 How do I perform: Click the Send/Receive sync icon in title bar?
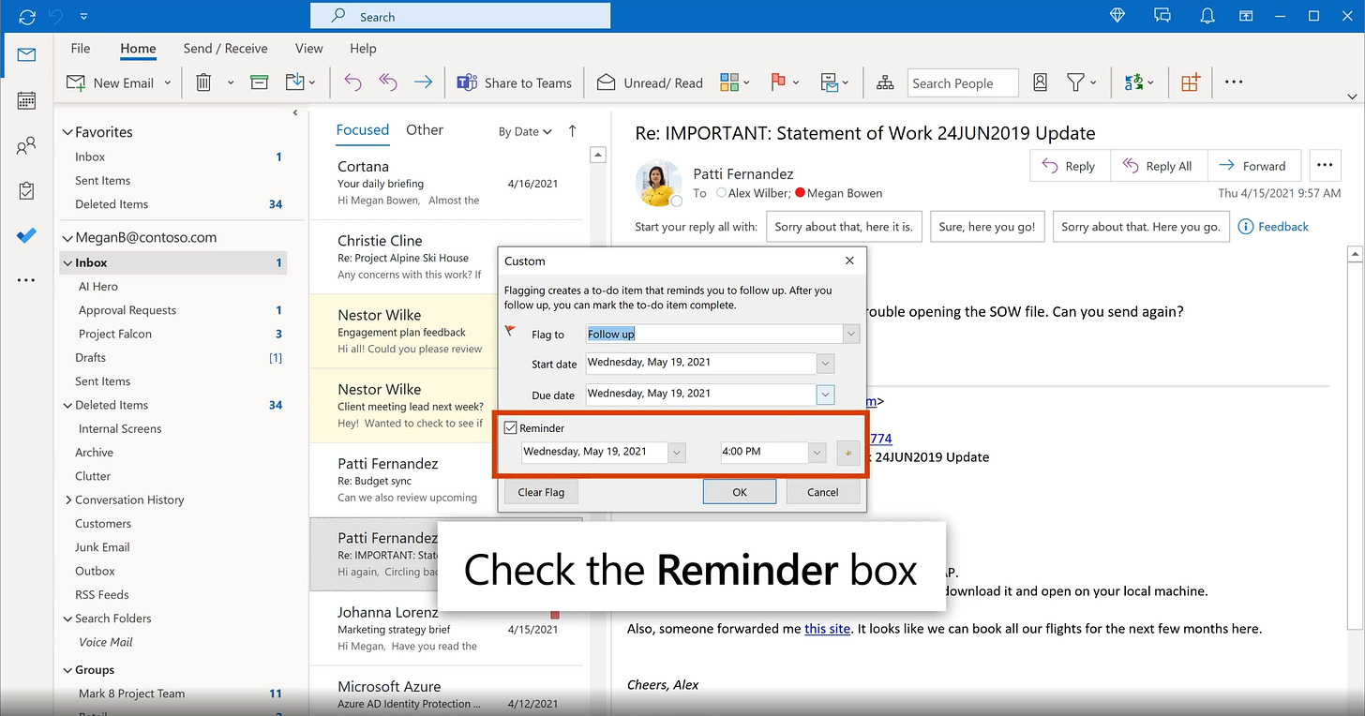[27, 16]
